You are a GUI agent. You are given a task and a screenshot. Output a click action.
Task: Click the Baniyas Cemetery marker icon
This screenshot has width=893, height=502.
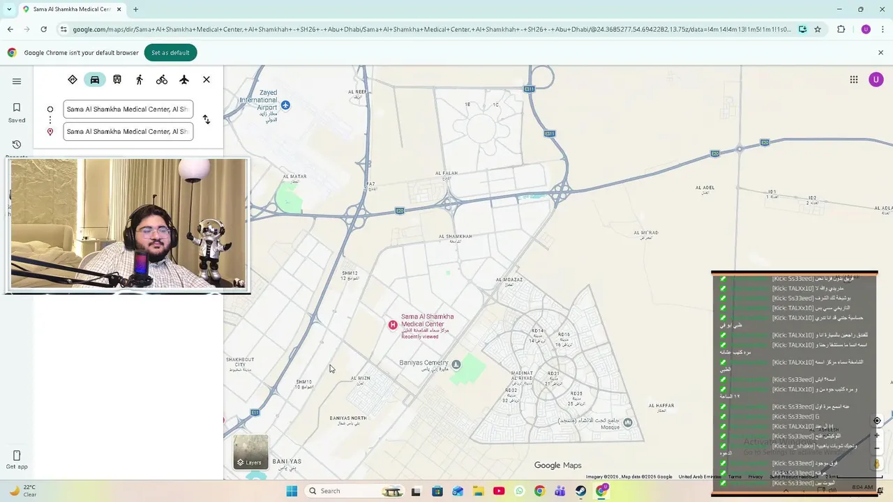[456, 365]
